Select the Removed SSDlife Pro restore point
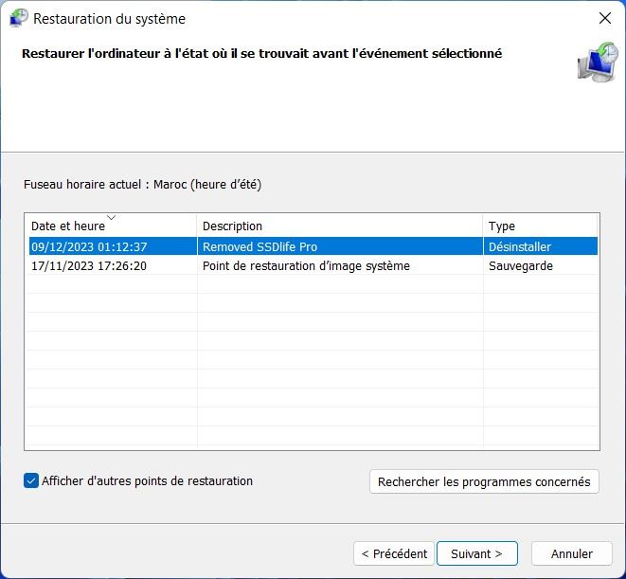This screenshot has height=579, width=626. (x=259, y=246)
